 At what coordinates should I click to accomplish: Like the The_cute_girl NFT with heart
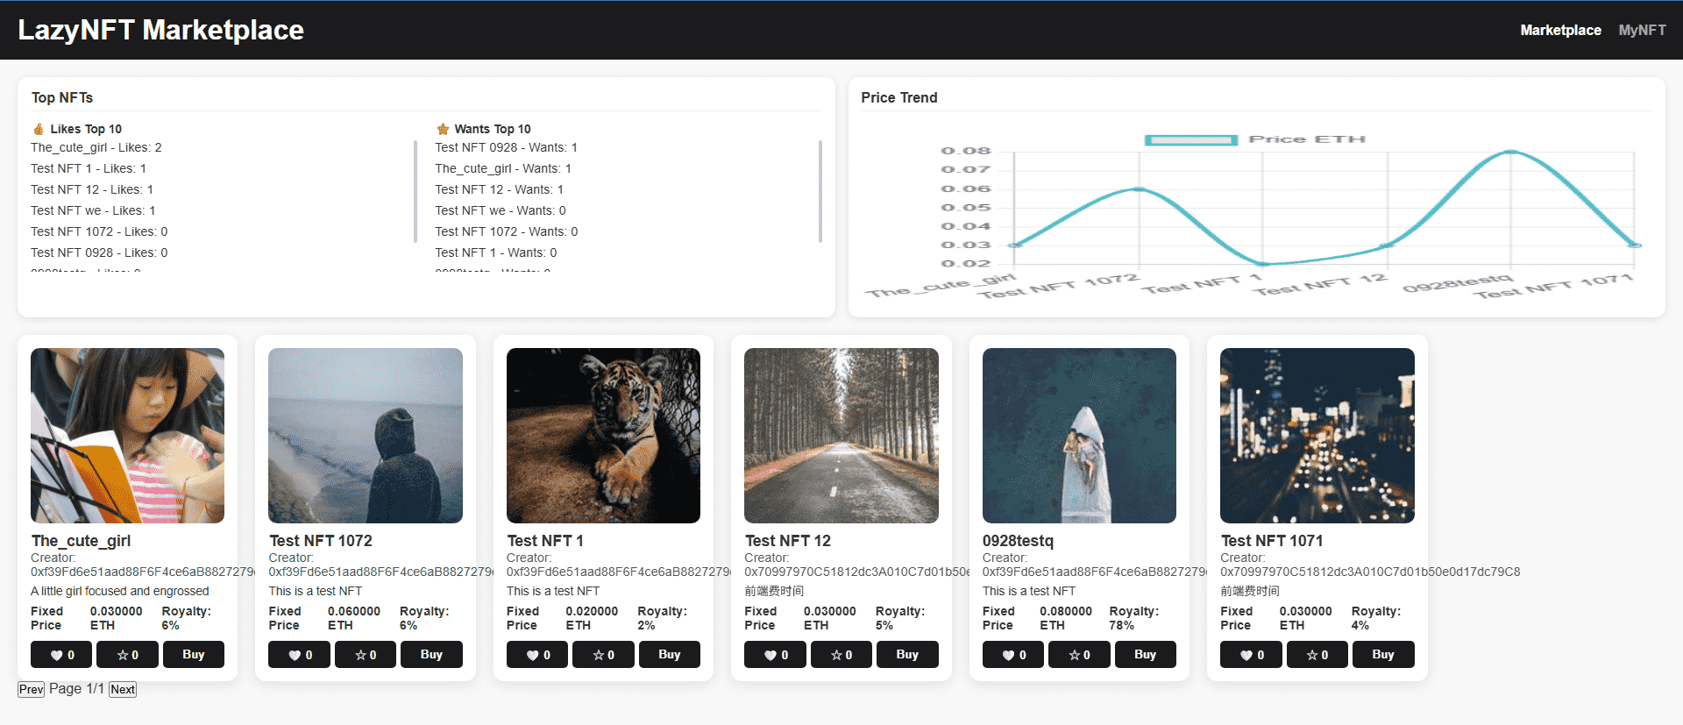coord(62,655)
